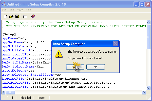This screenshot has height=101, width=152.
Task: Click the 'Insert' status bar entry
Action: [42, 98]
